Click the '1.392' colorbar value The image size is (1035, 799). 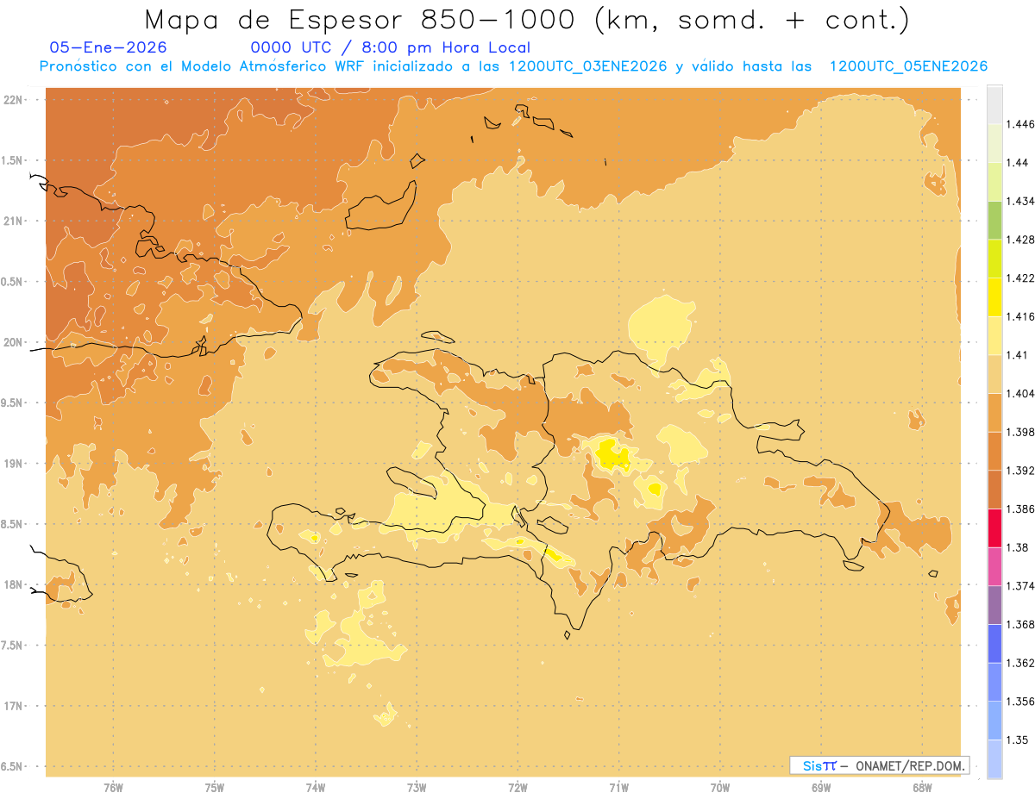1020,471
